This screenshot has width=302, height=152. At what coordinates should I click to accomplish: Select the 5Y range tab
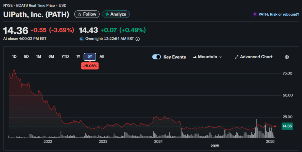click(90, 57)
